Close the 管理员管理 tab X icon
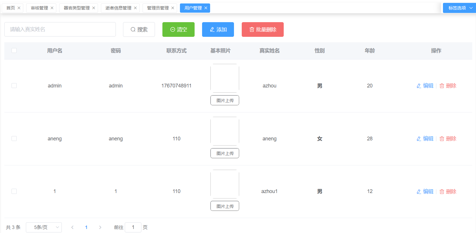Image resolution: width=476 pixels, height=233 pixels. click(x=173, y=8)
